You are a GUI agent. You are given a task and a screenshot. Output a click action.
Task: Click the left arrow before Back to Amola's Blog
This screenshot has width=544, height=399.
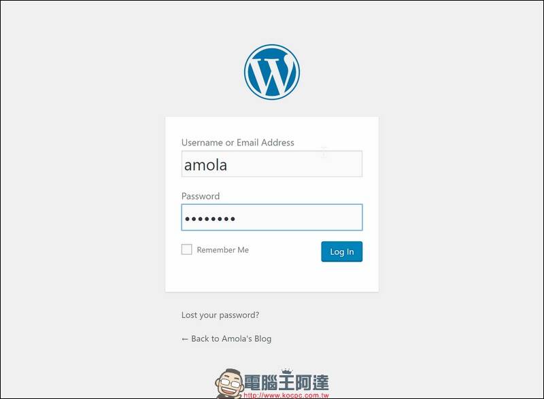pyautogui.click(x=184, y=339)
